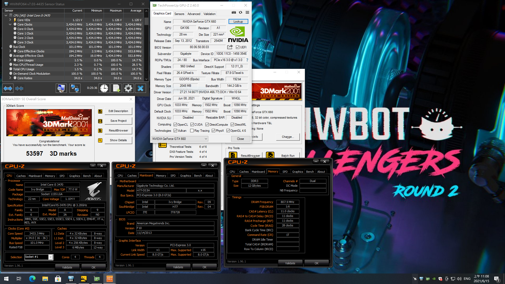This screenshot has width=505, height=284.
Task: Open notification center with 3 alerts
Action: click(497, 279)
